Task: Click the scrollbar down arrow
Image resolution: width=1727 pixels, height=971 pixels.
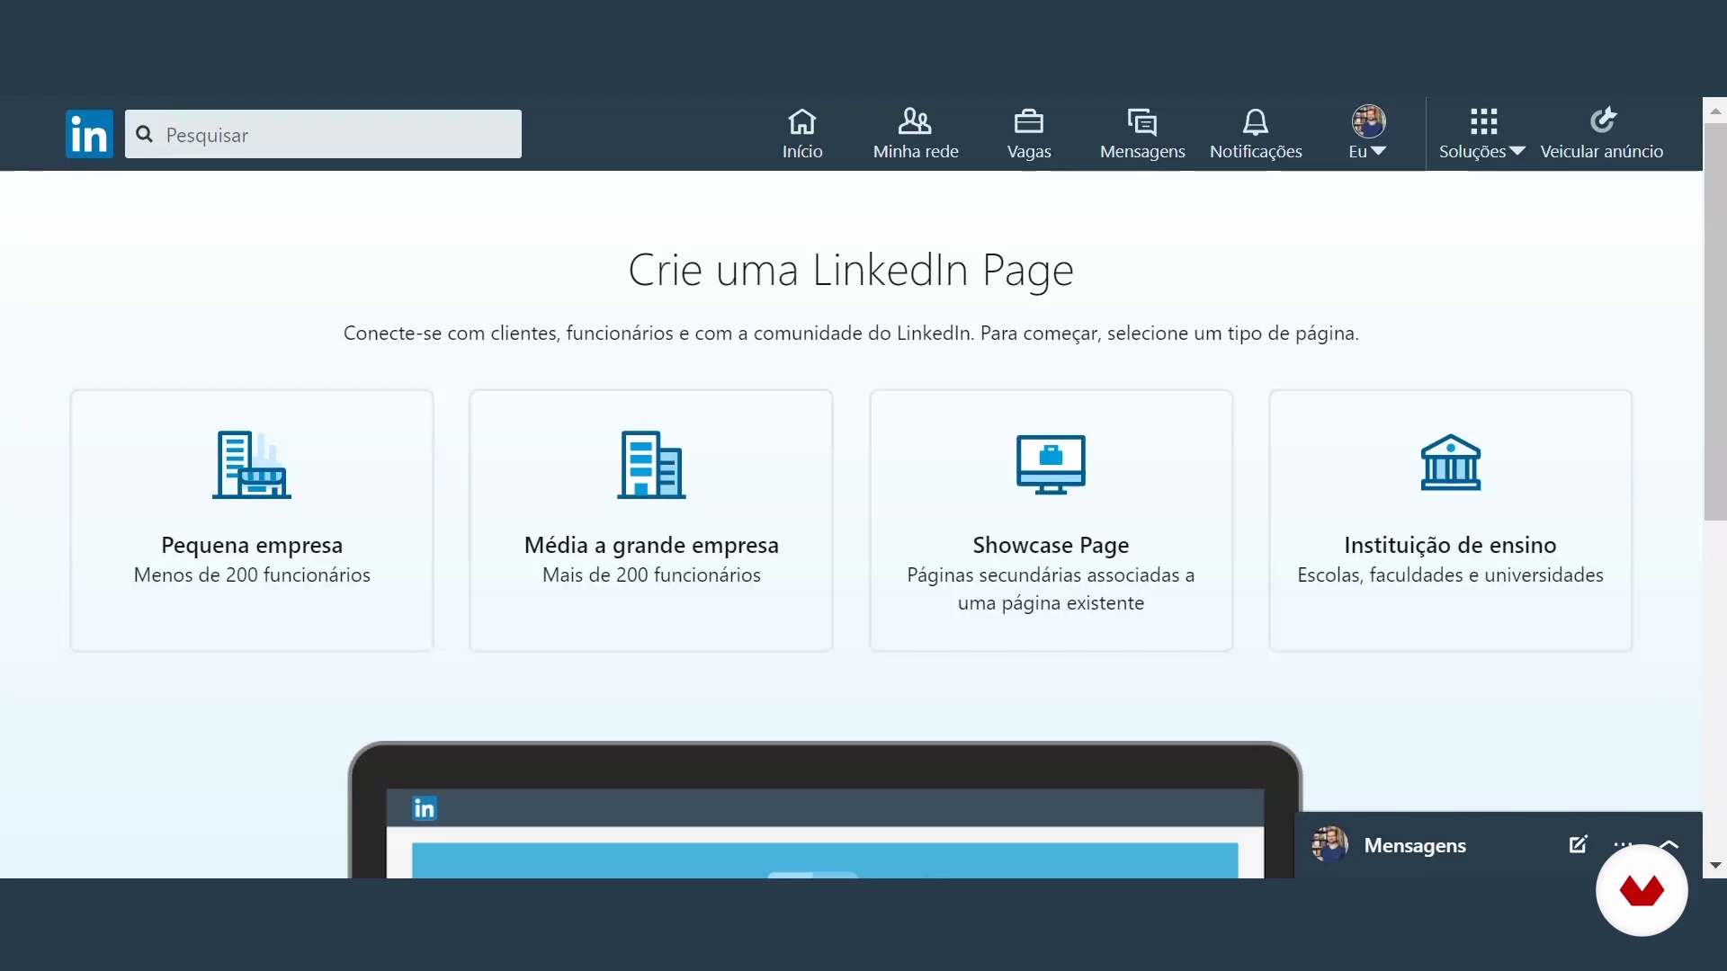Action: (1715, 866)
